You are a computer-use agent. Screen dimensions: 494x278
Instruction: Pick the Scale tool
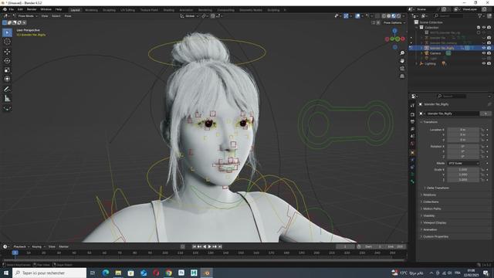[7, 69]
